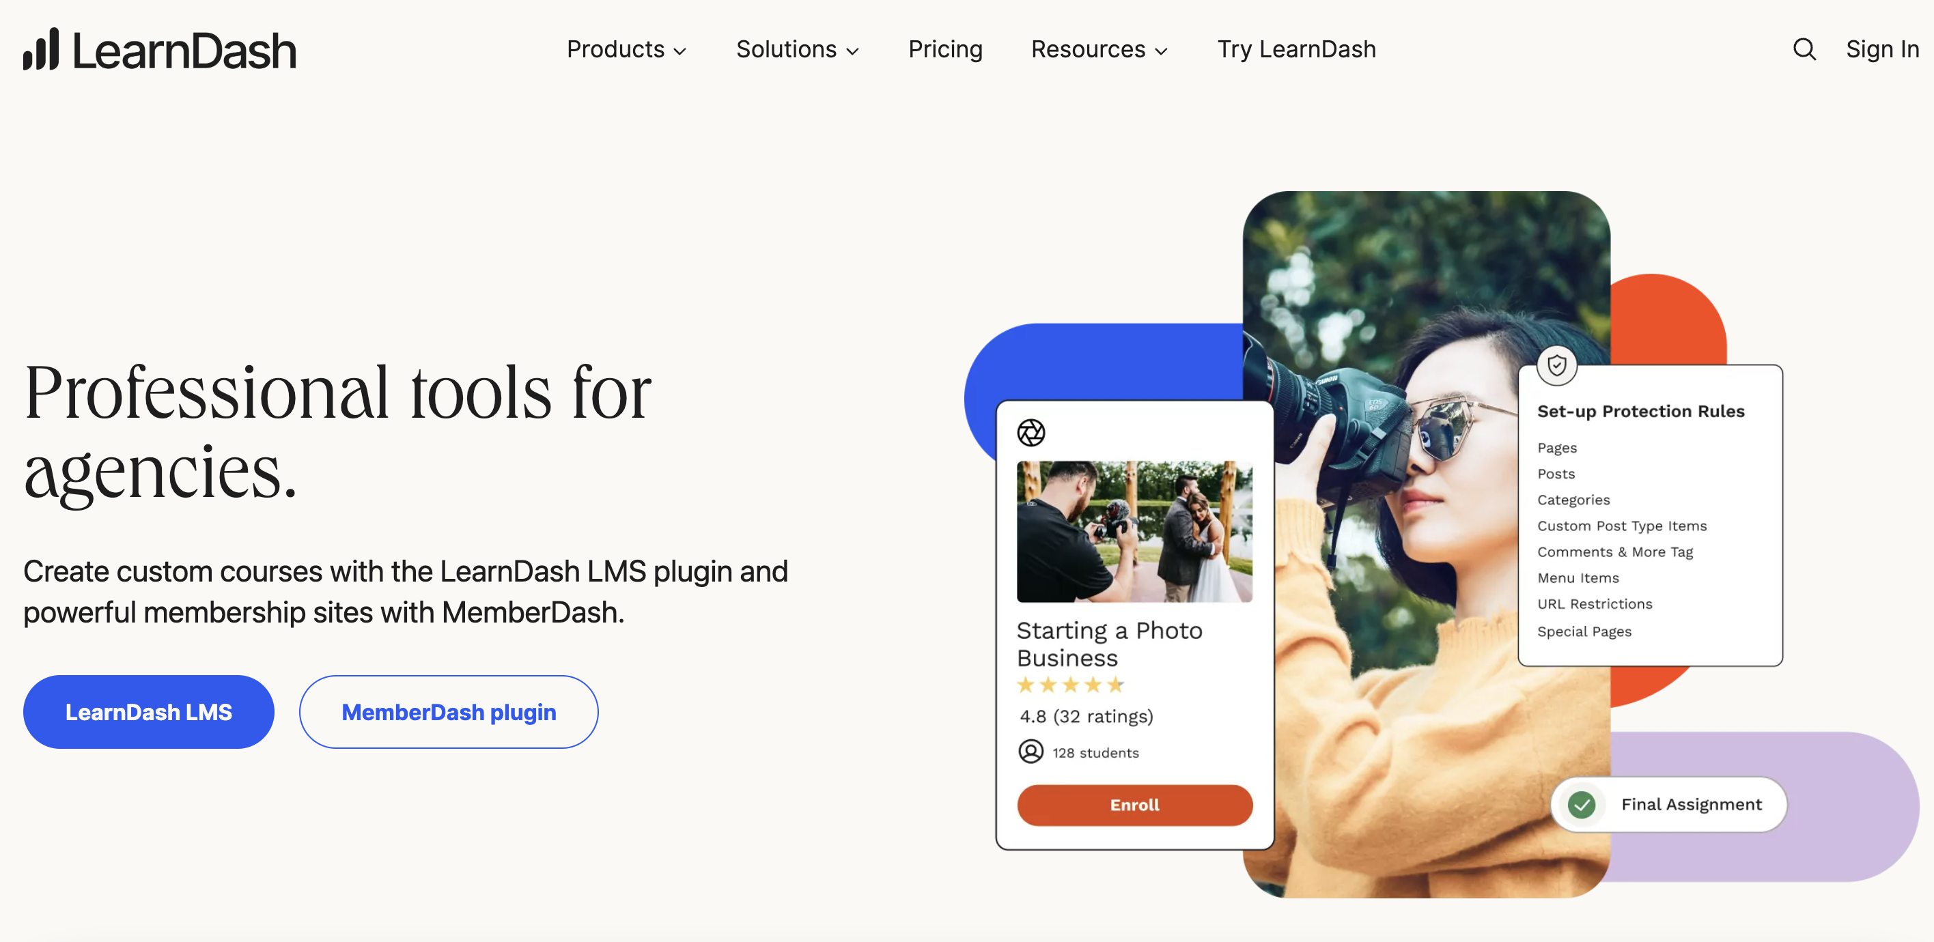Viewport: 1934px width, 942px height.
Task: Open Try LearnDash menu item
Action: (1297, 50)
